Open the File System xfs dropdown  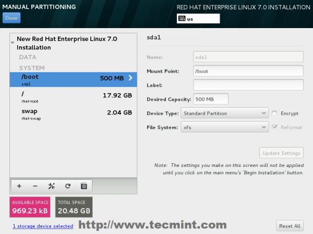[224, 127]
